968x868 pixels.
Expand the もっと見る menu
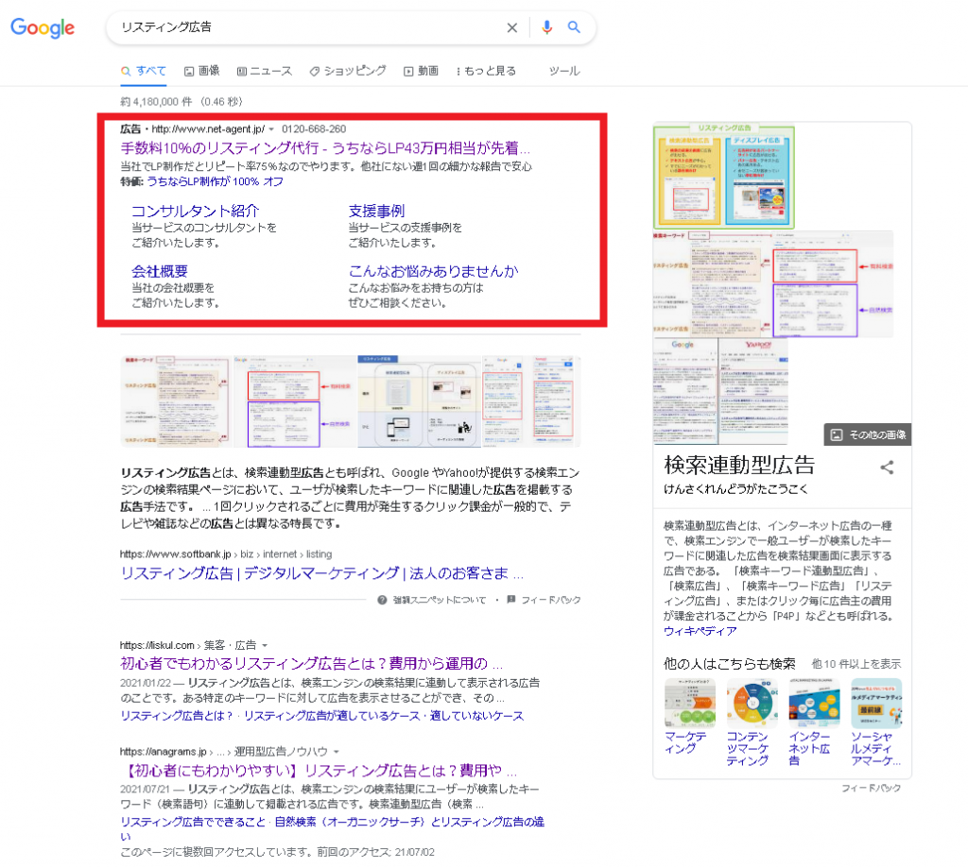[486, 71]
